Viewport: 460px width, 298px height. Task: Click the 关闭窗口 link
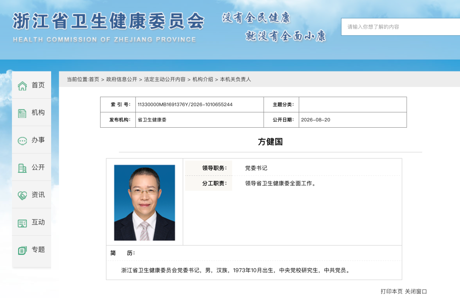pyautogui.click(x=416, y=292)
